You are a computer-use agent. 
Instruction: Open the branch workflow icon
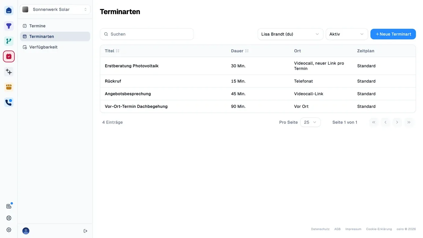click(x=9, y=41)
